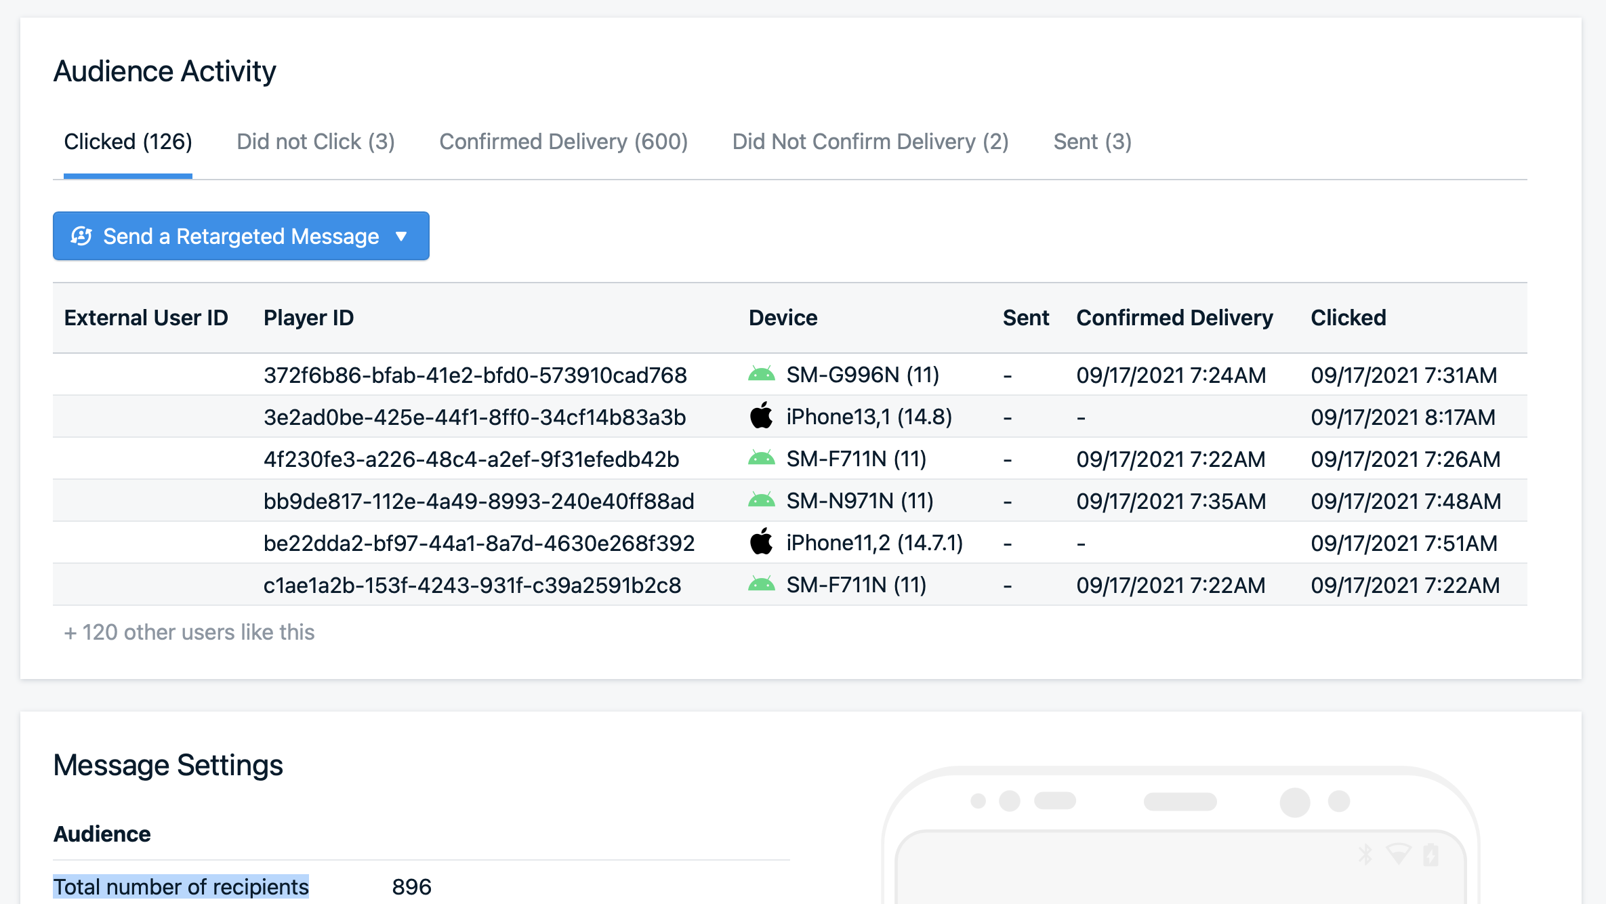
Task: Select the highlighted Total number of recipients label
Action: click(x=181, y=886)
